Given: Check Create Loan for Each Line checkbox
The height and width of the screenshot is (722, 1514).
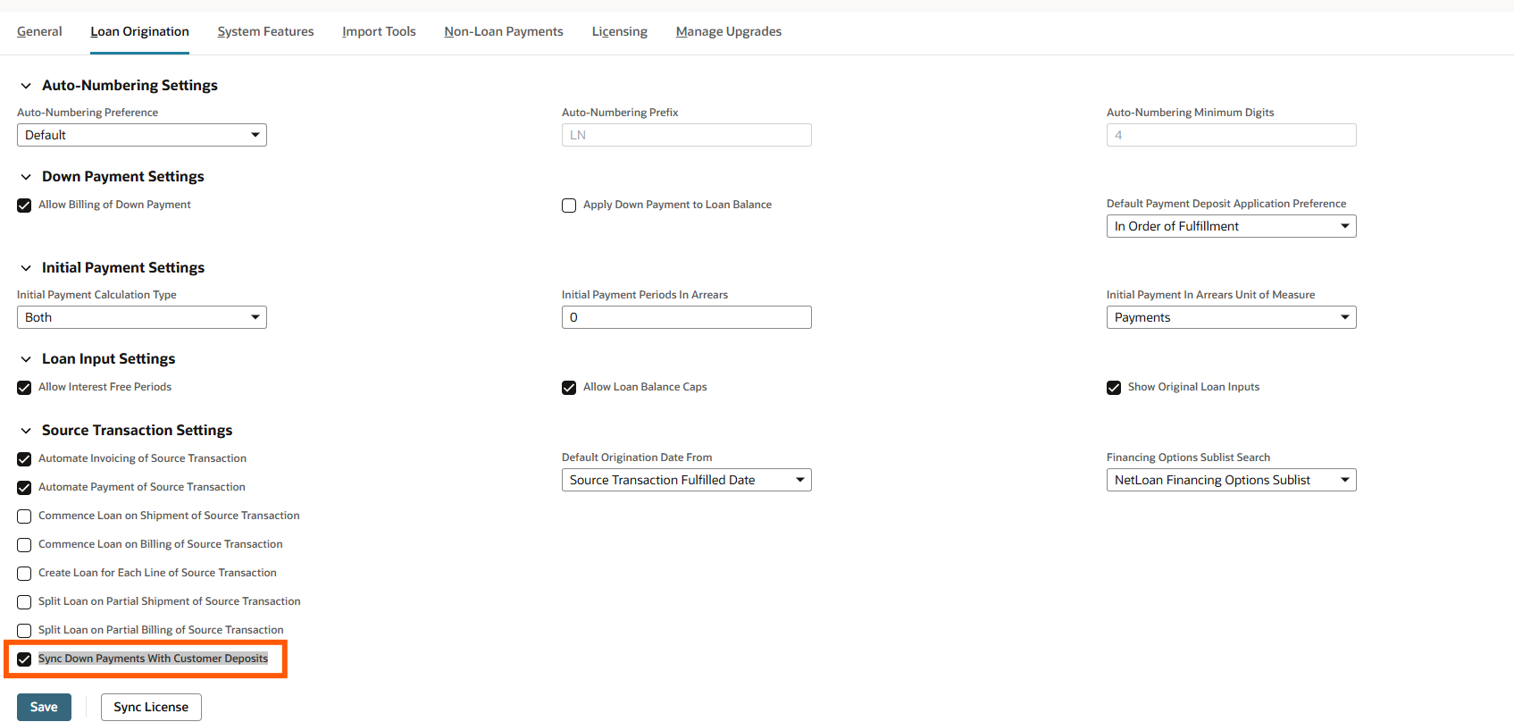Looking at the screenshot, I should pos(24,574).
